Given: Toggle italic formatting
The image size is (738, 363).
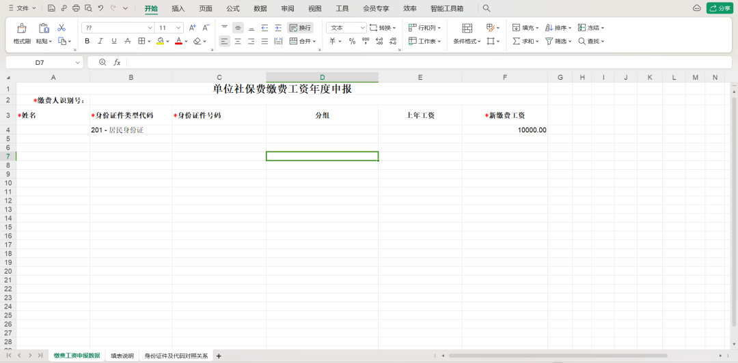Looking at the screenshot, I should click(100, 41).
